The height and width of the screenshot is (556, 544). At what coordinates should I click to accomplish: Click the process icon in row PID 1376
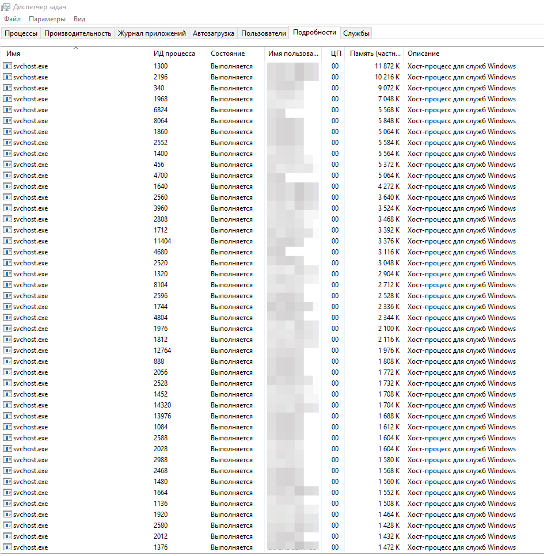[x=7, y=547]
